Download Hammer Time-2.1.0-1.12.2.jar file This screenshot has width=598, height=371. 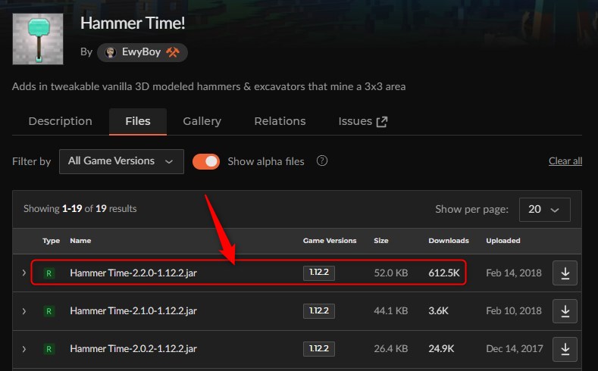click(565, 311)
